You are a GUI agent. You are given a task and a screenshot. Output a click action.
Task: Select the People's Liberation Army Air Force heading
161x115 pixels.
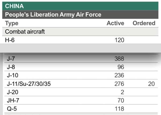(53, 15)
